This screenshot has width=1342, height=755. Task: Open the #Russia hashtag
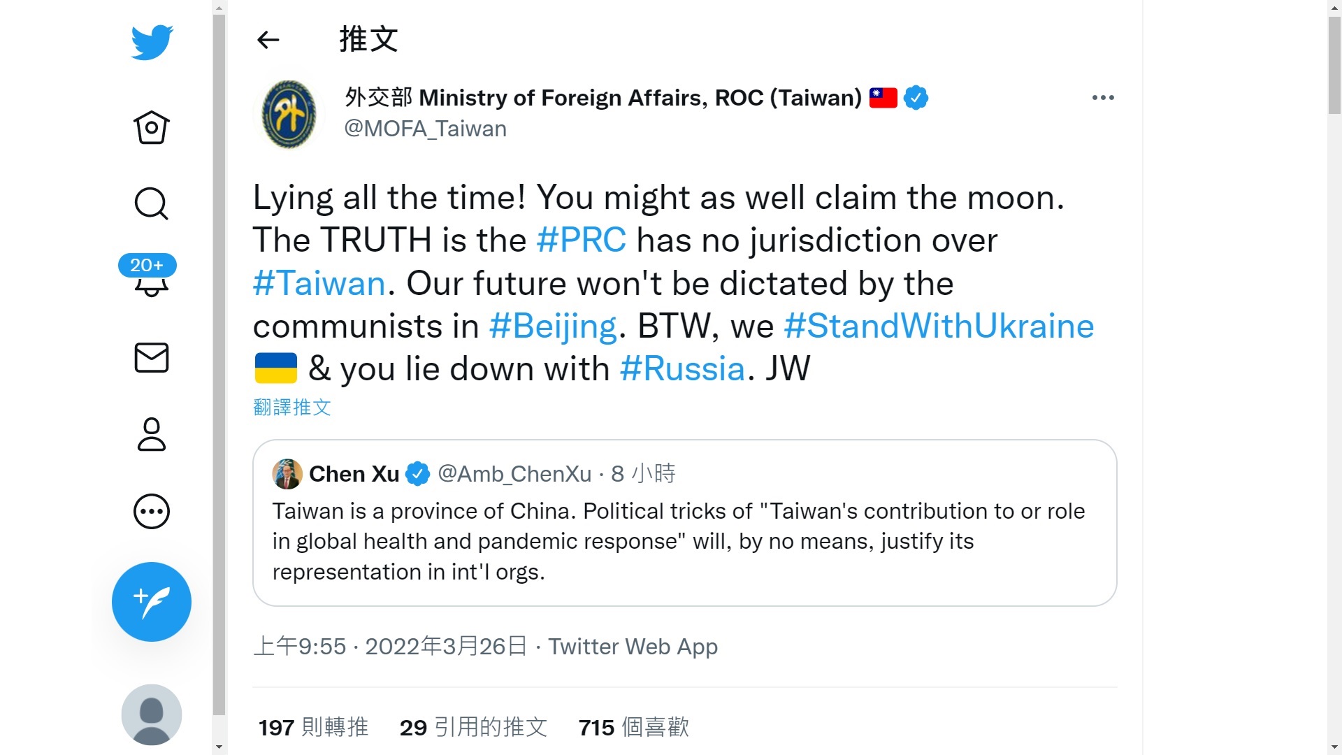[682, 369]
